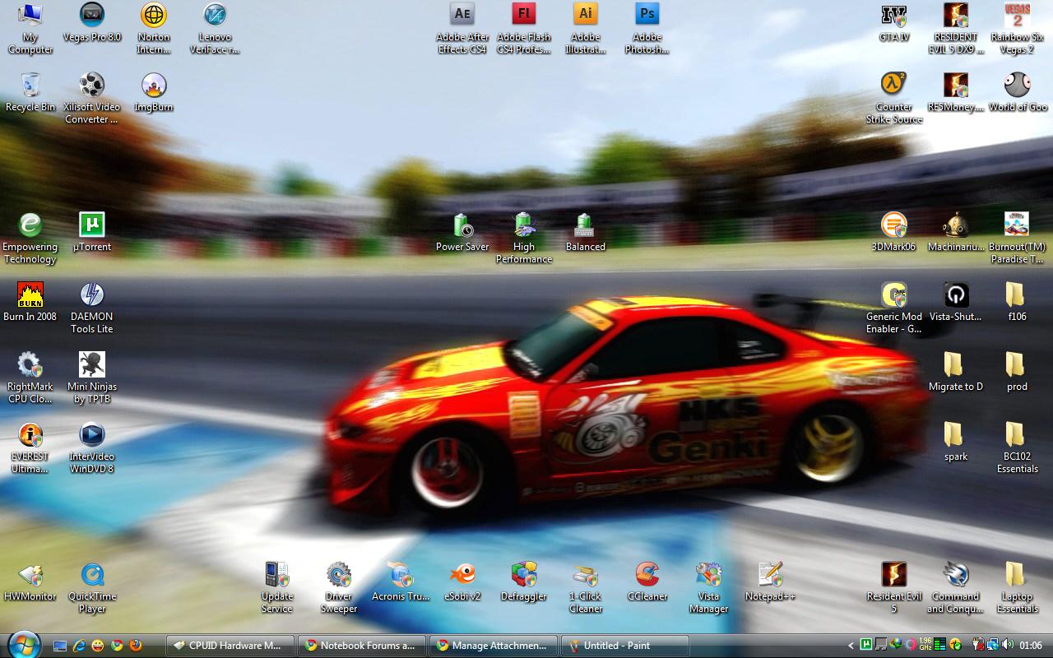This screenshot has height=658, width=1053.
Task: Launch the Command and Conquer desktop icon
Action: click(x=956, y=587)
